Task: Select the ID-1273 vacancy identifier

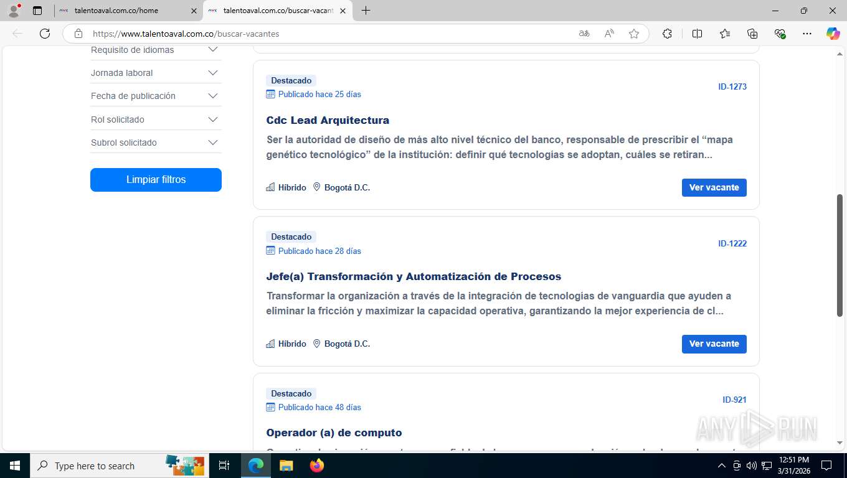Action: pos(732,87)
